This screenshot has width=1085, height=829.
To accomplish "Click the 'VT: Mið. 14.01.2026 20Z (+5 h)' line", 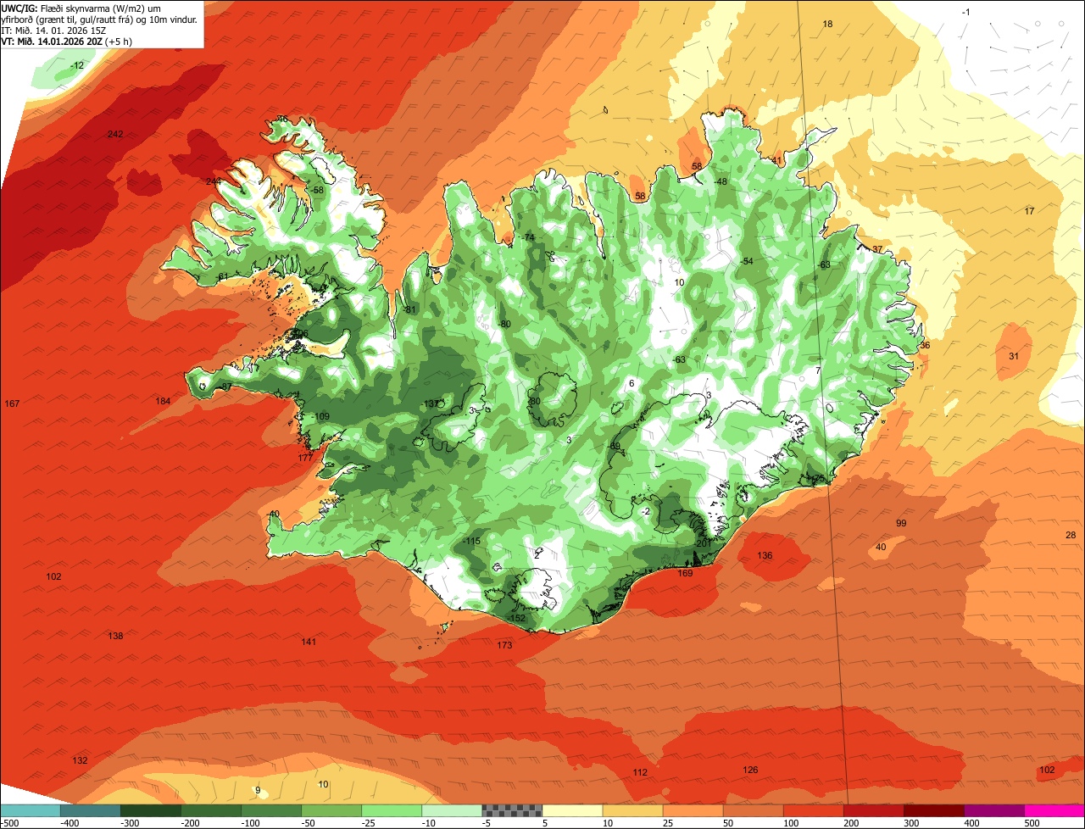I will click(x=66, y=41).
